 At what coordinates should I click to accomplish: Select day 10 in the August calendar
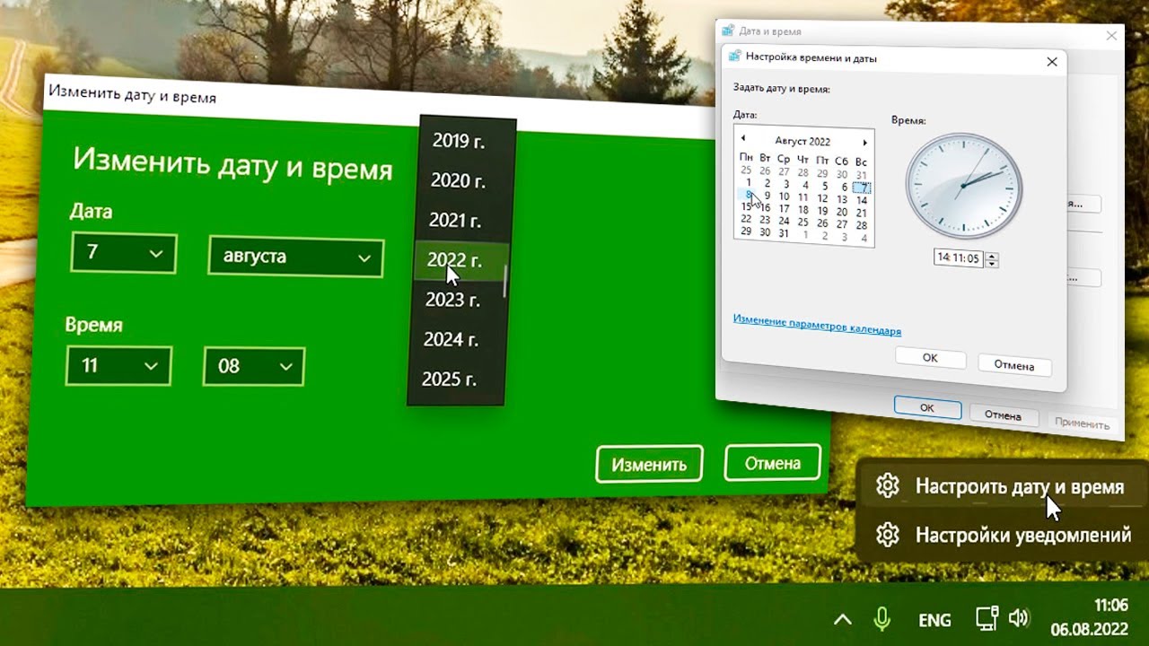click(x=784, y=196)
